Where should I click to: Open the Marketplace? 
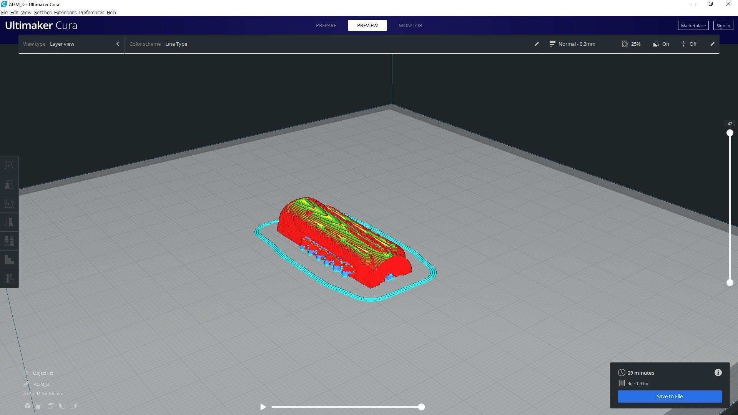693,26
